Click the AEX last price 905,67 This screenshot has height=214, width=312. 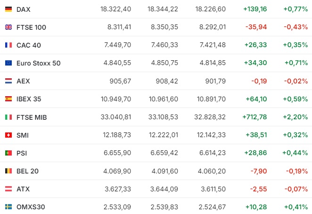120,81
